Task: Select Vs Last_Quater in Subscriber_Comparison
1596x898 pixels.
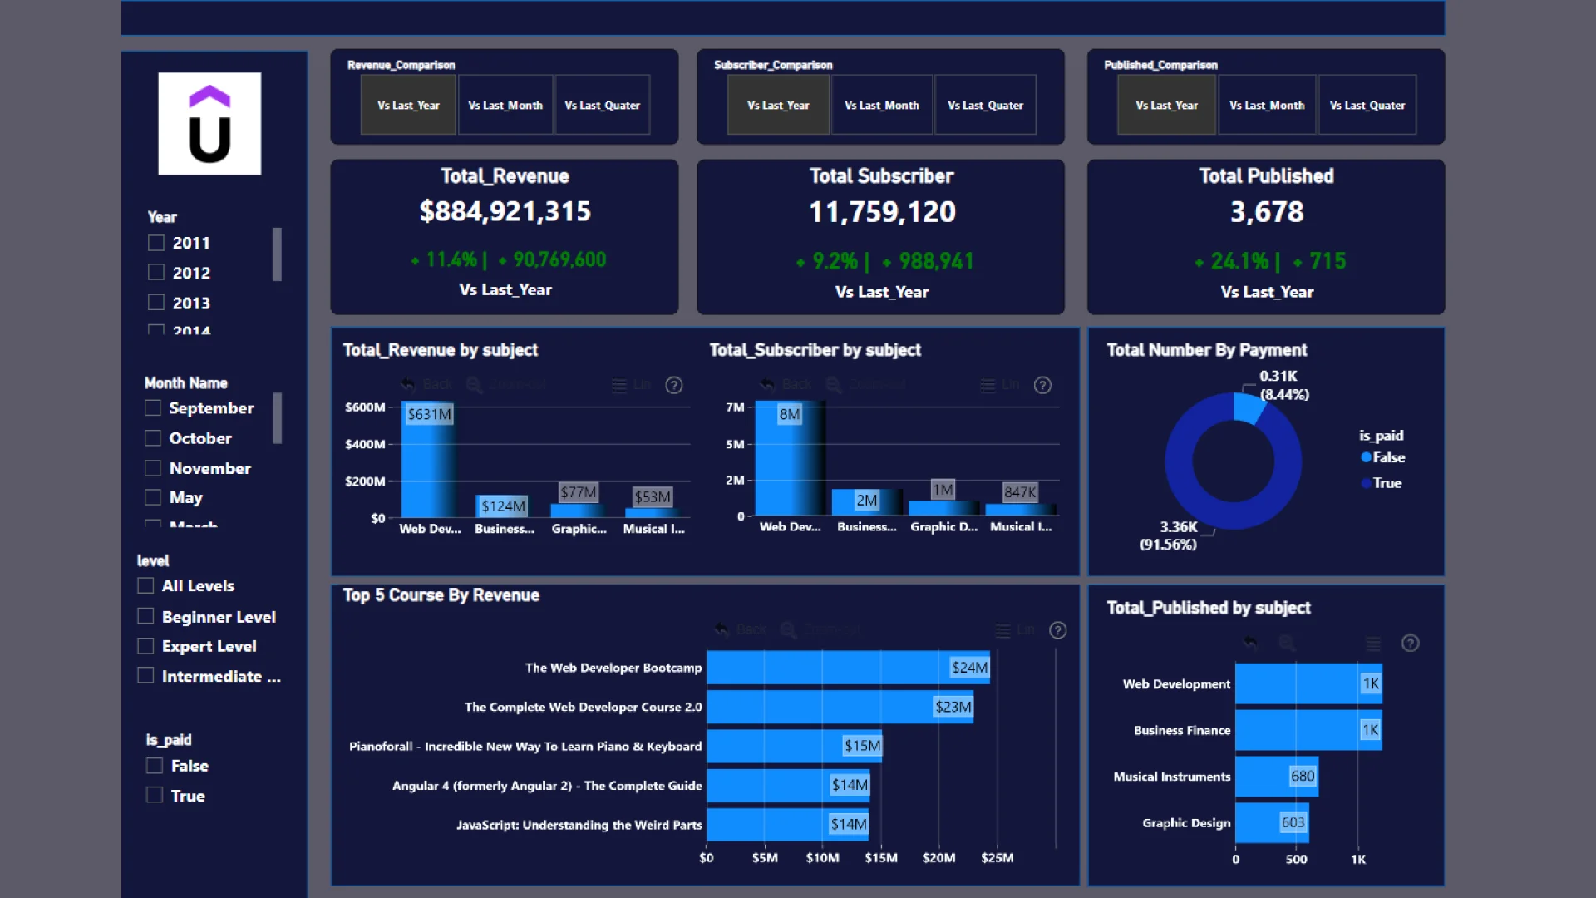Action: click(x=986, y=105)
